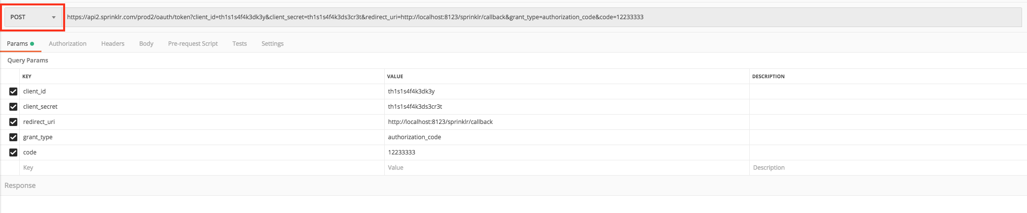Open the Settings tab
Image resolution: width=1027 pixels, height=213 pixels.
[x=272, y=44]
